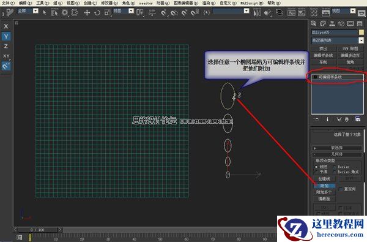Click the show end result icon

coord(327,119)
